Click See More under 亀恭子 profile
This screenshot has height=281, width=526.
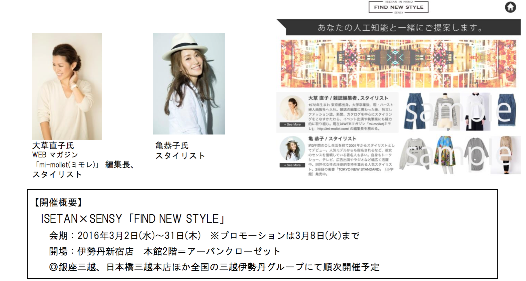tap(292, 165)
